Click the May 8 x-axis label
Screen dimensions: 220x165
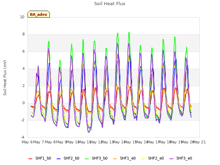(x=50, y=142)
